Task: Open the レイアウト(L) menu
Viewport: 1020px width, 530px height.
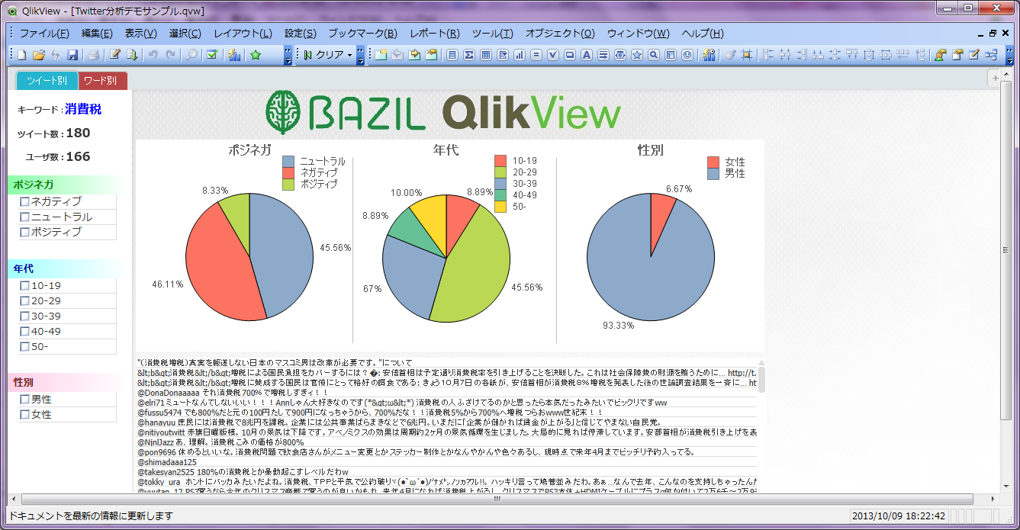Action: (x=243, y=34)
